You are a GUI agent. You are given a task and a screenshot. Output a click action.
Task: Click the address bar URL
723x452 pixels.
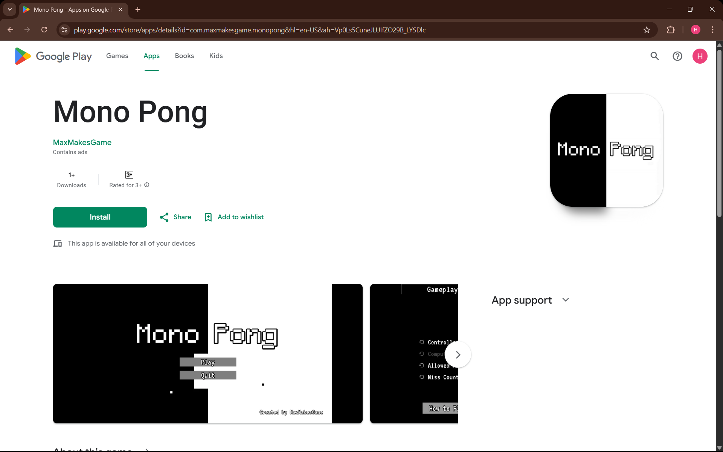pos(250,30)
